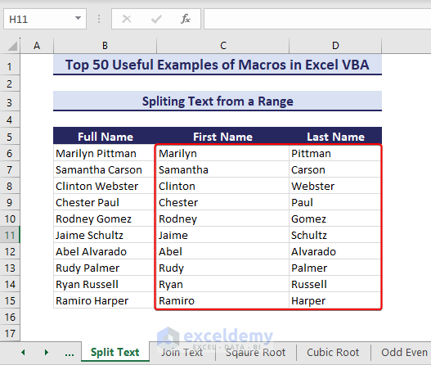Click the cell 'Ryan Russell'

point(104,284)
